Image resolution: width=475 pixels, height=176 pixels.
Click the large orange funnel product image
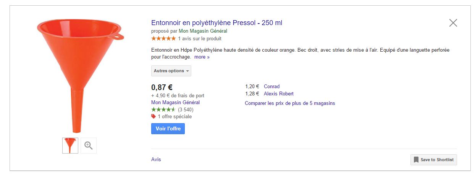tap(79, 72)
